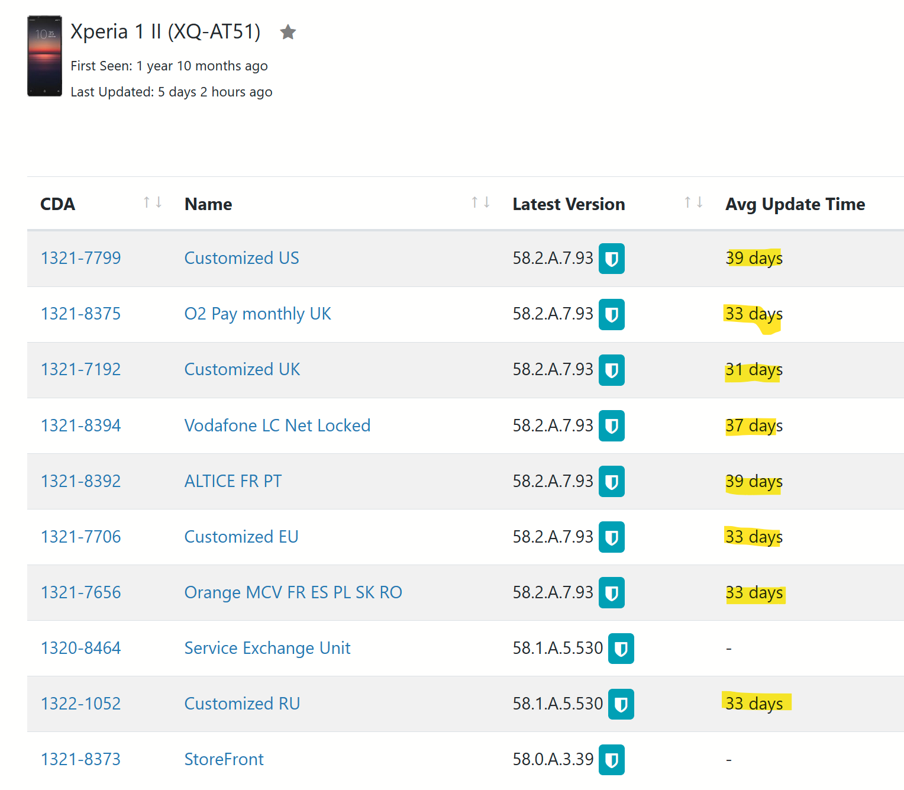
Task: Sort by Latest Version column arrows
Action: tap(693, 202)
